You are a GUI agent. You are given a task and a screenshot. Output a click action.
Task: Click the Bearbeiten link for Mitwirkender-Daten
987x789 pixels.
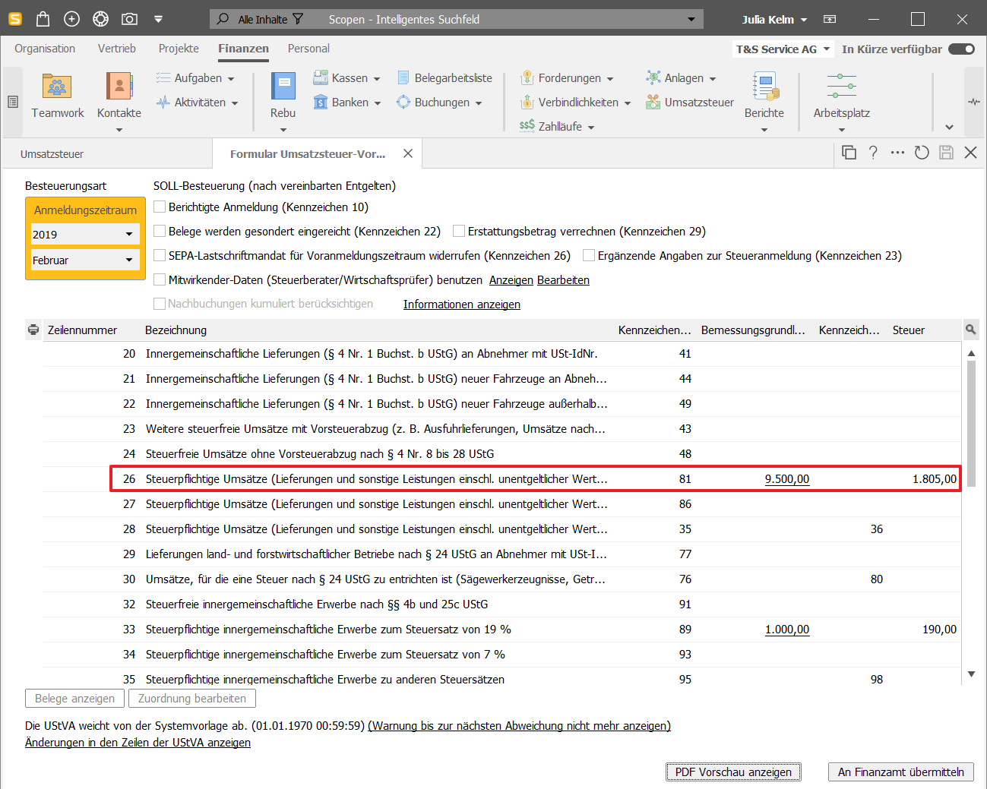pos(563,279)
